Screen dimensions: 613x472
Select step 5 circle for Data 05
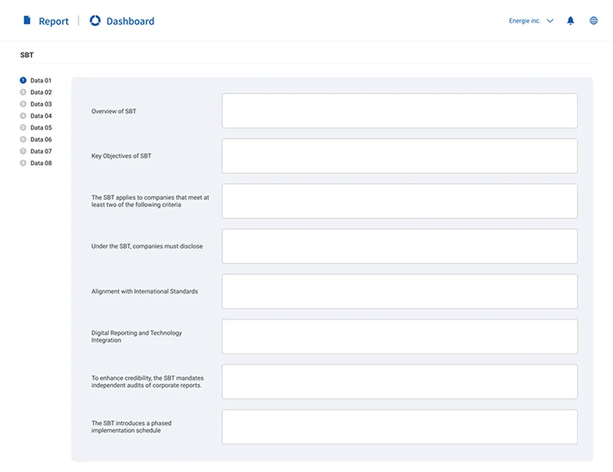[x=23, y=127]
